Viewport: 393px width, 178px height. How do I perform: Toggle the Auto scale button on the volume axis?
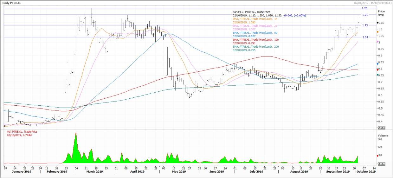pyautogui.click(x=382, y=164)
